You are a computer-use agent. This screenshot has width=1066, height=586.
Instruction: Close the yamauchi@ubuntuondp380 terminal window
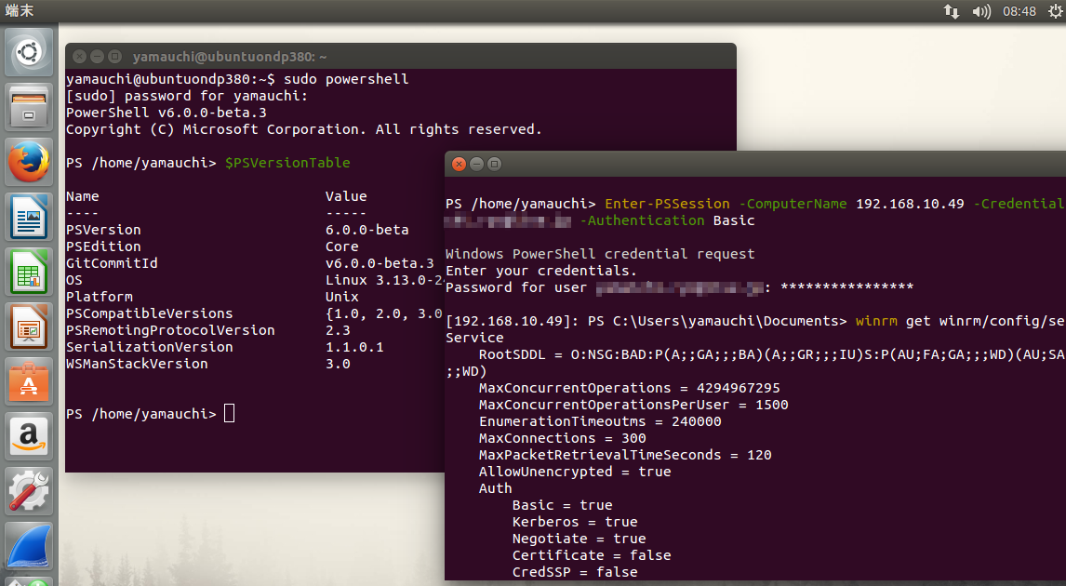(80, 57)
